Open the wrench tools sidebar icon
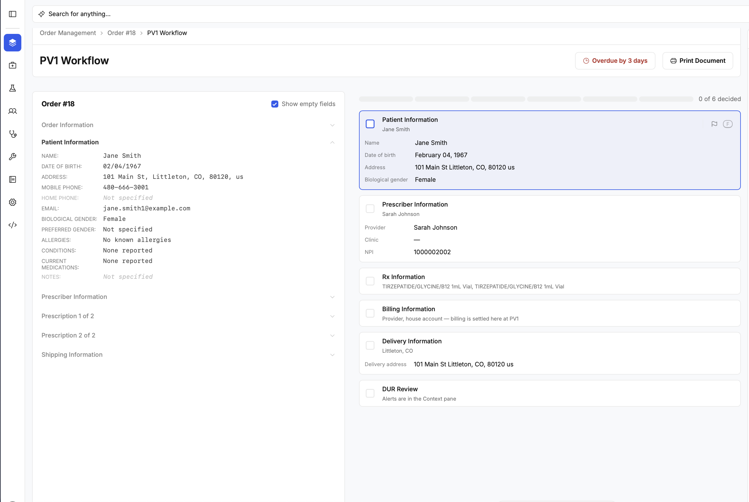 coord(13,157)
